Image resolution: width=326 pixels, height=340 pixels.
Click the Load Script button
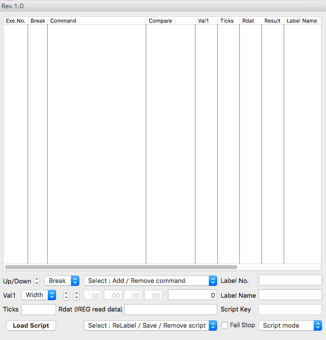point(31,325)
